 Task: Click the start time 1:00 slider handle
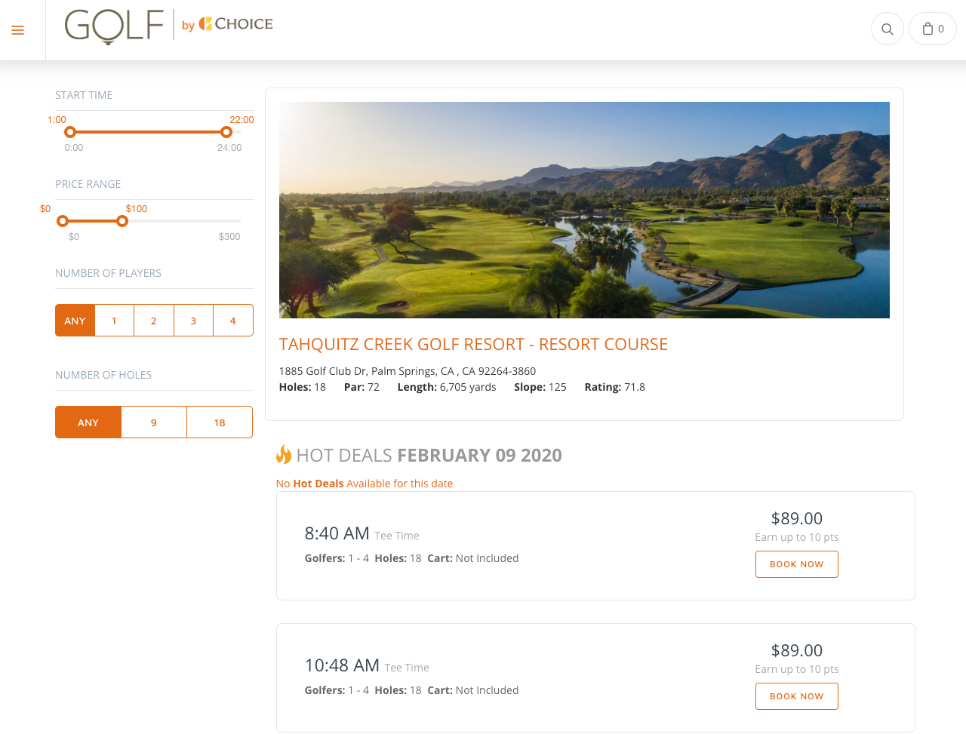pos(70,132)
